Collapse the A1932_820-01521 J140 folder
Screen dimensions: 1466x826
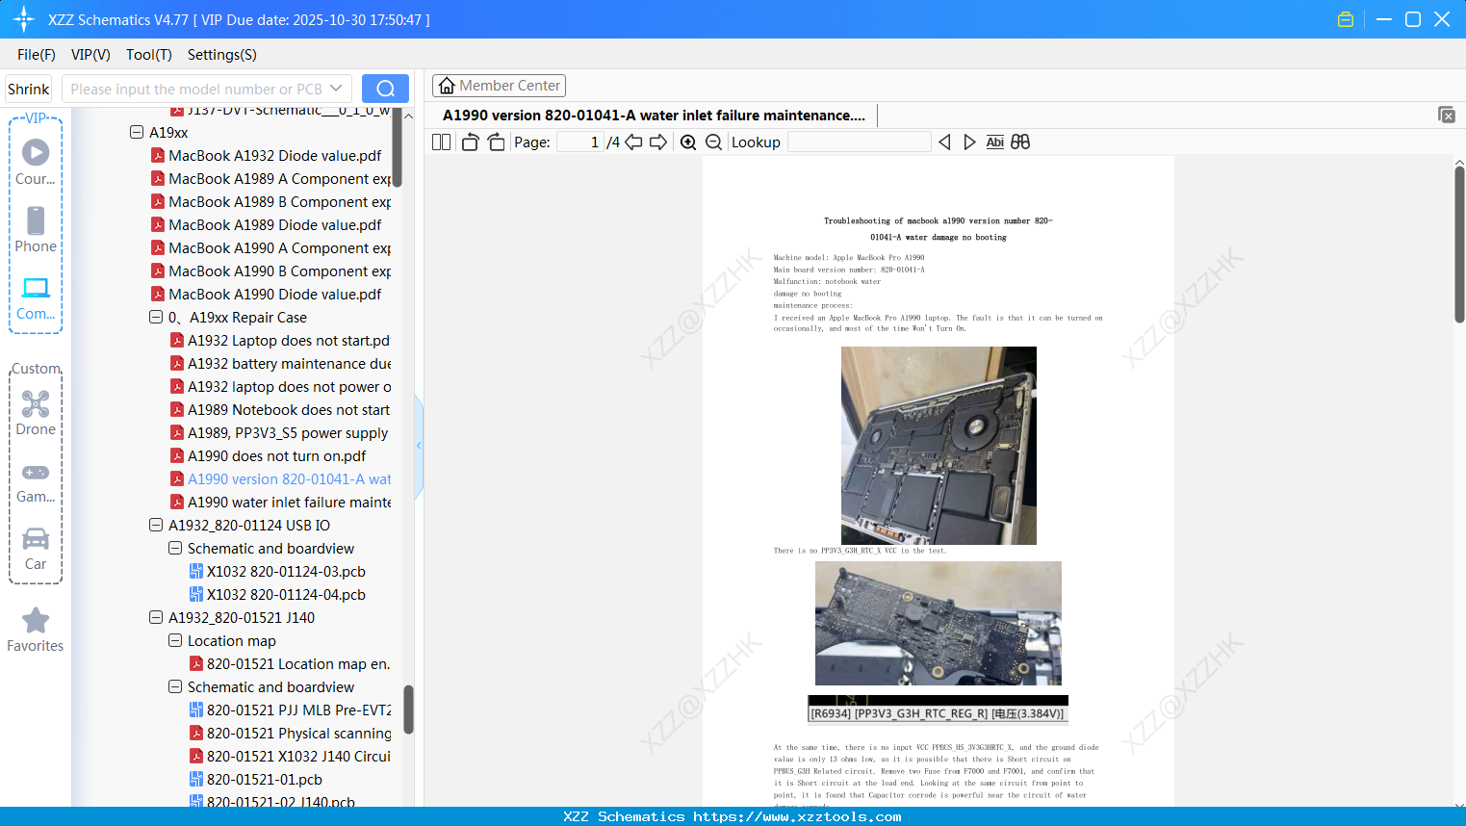point(156,618)
